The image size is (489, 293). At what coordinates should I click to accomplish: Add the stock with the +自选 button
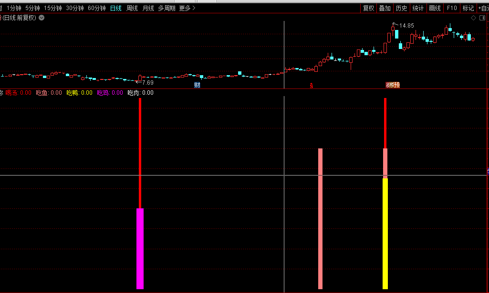[x=483, y=8]
